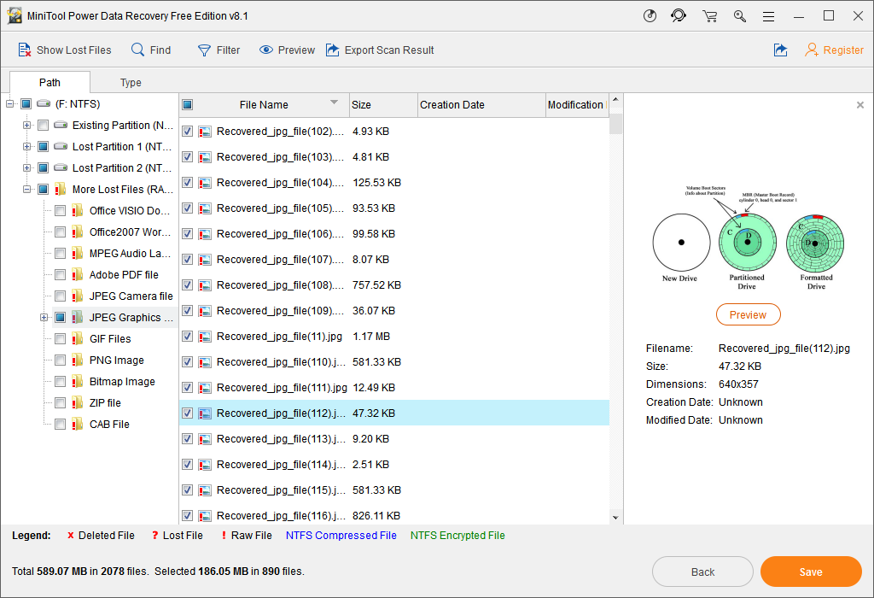
Task: Click the orange Preview button
Action: coord(748,314)
